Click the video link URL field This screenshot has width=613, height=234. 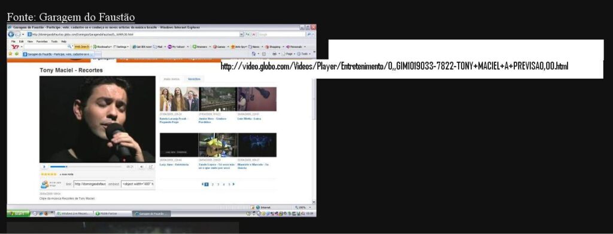point(90,184)
